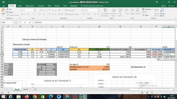Open the AutoSum dropdown arrow
The image size is (177, 99).
[153, 9]
